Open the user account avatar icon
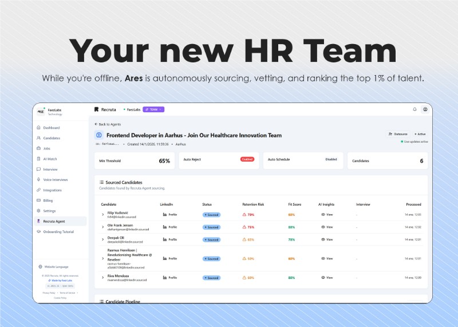 [x=425, y=109]
